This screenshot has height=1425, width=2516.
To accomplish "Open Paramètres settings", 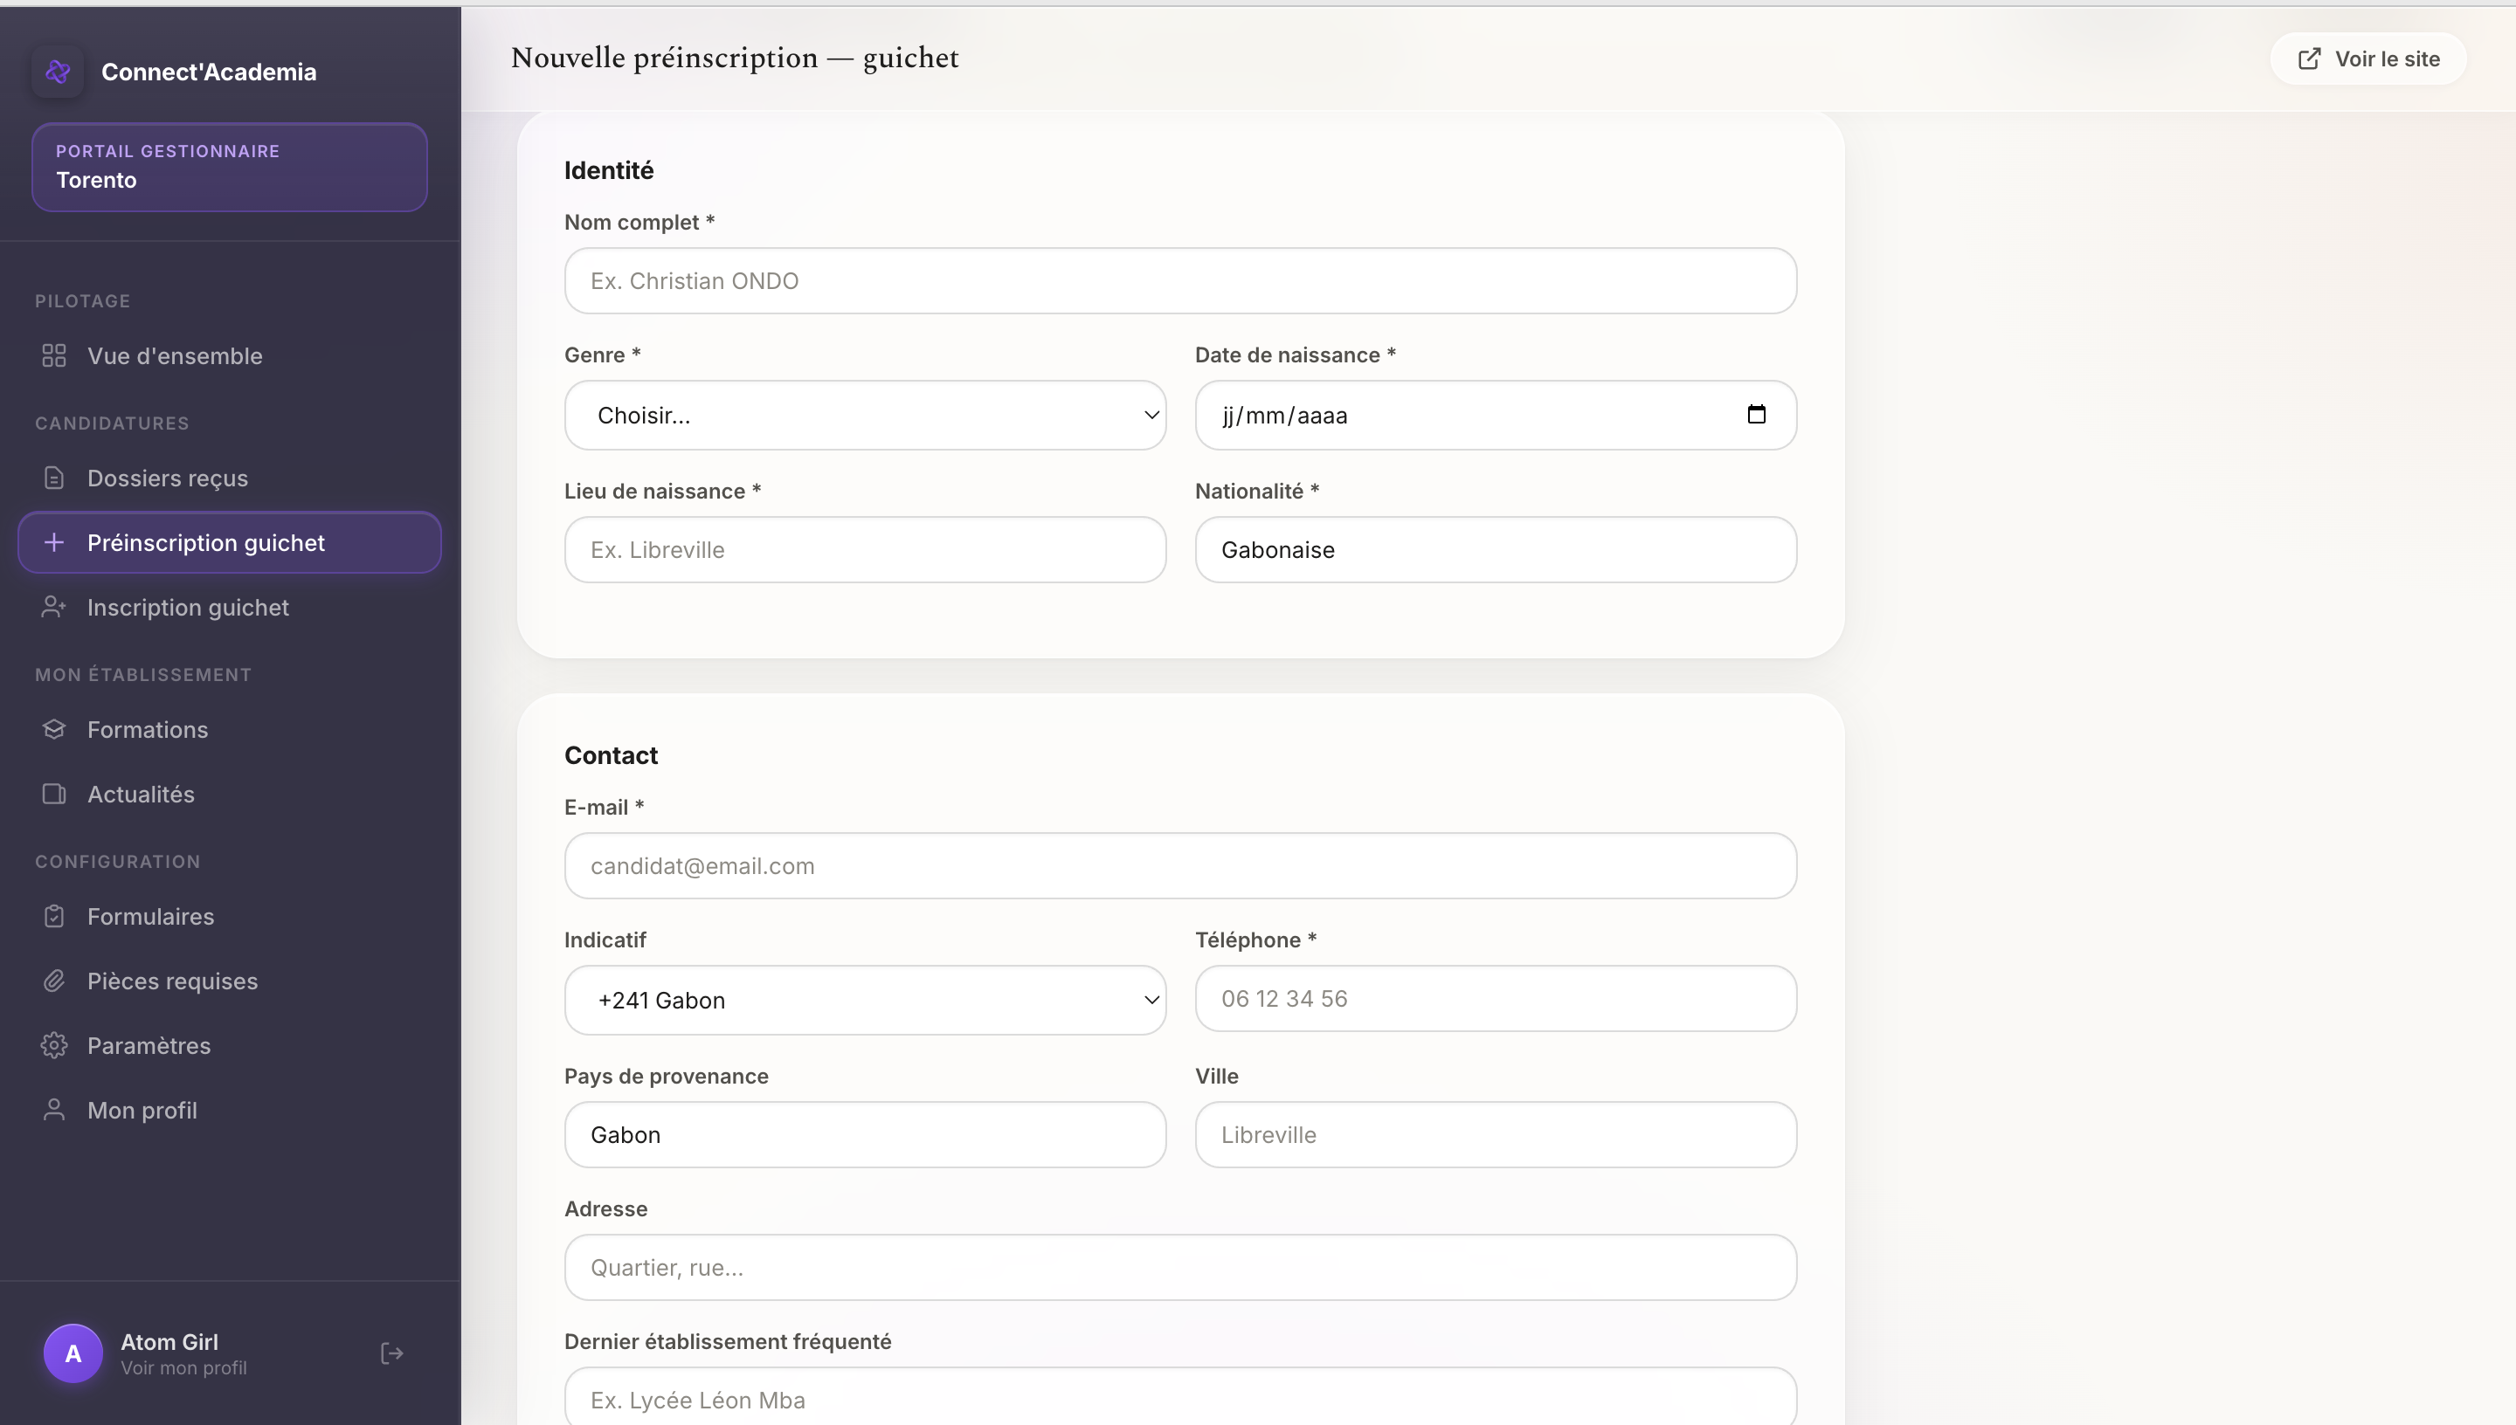I will [230, 1045].
